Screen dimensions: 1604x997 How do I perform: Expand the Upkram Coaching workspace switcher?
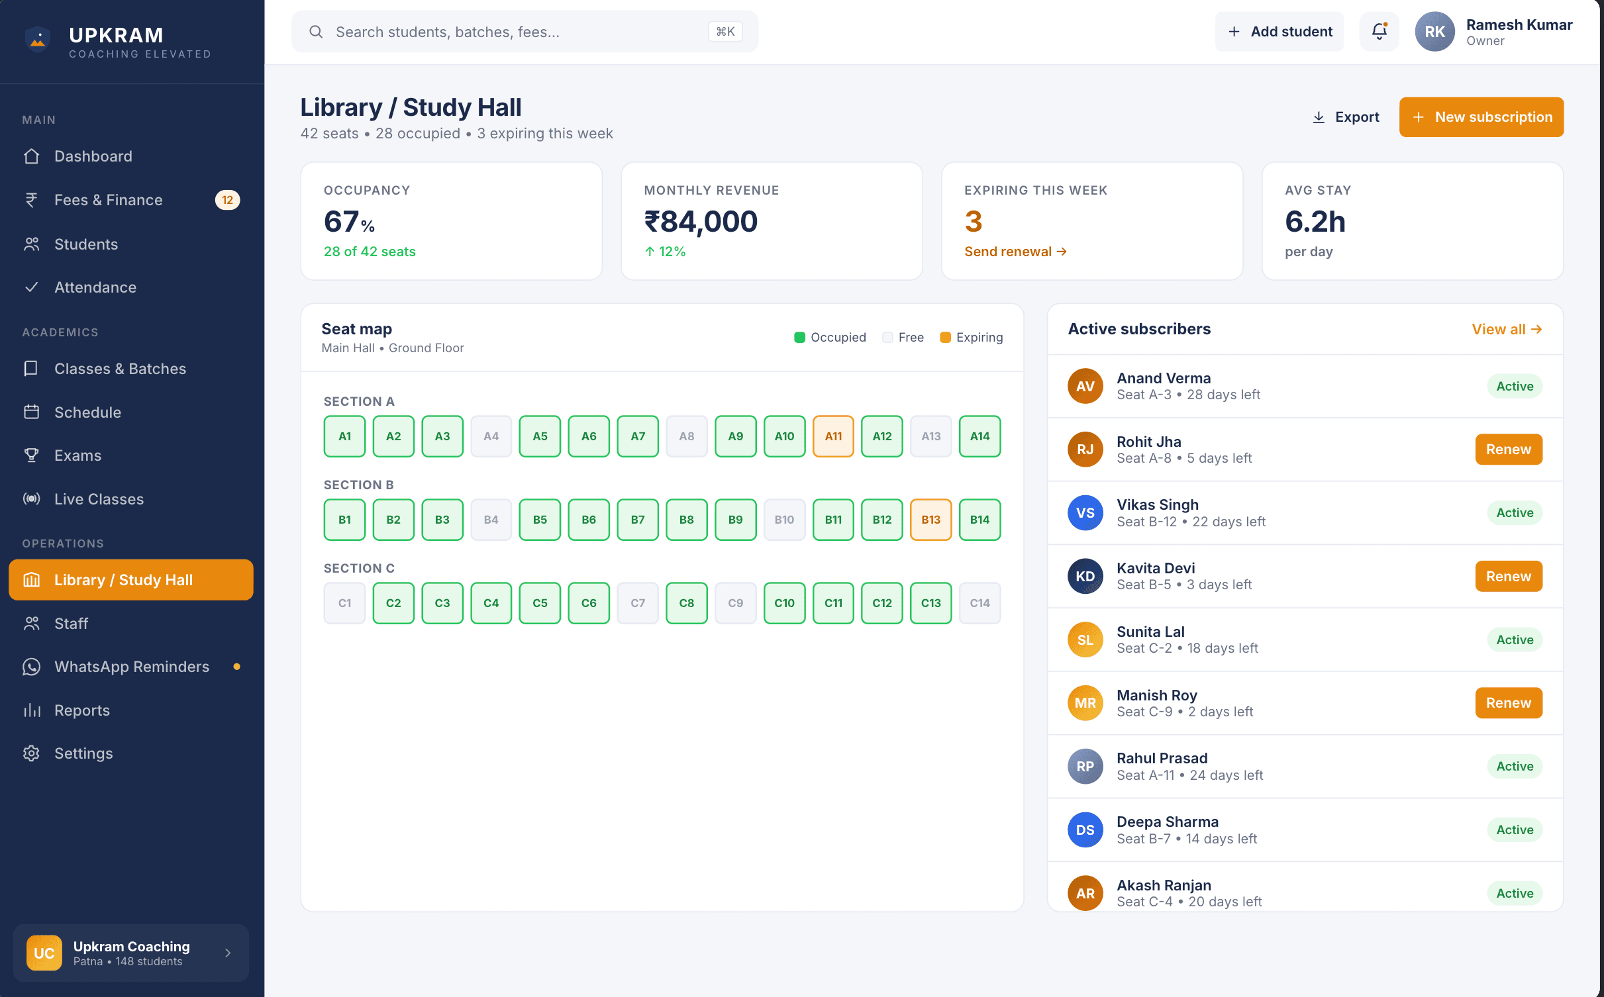pos(130,953)
